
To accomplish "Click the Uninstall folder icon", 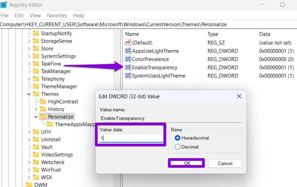I will pyautogui.click(x=36, y=139).
